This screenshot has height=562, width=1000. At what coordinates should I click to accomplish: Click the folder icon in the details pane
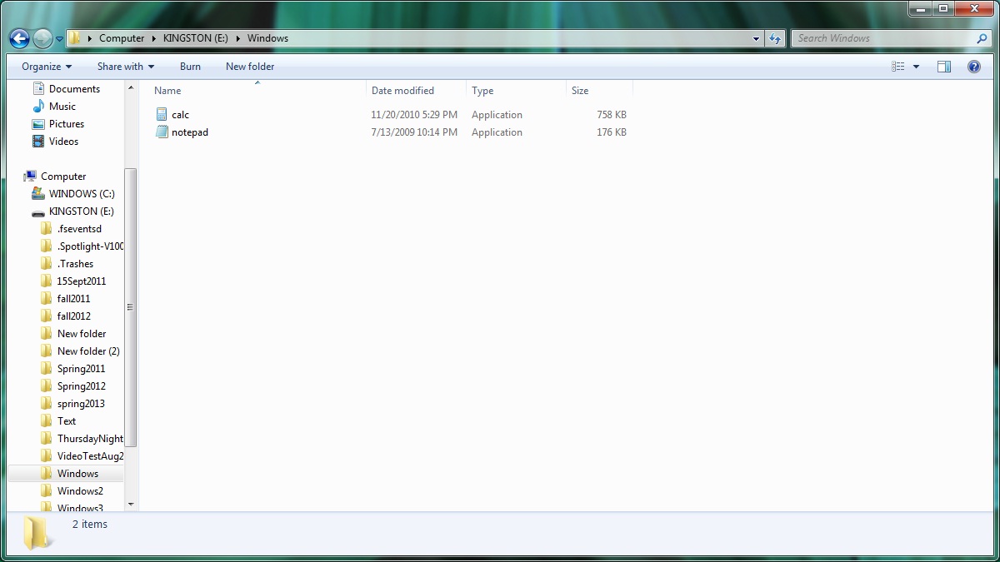[x=36, y=533]
